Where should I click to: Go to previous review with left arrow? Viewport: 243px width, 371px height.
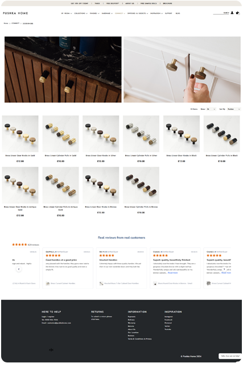[19, 269]
